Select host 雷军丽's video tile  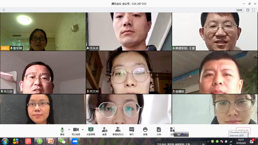[43, 32]
